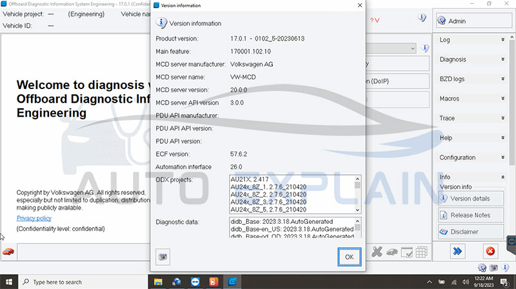
Task: Select didb_Base: 2023.3.18 diagnostic data row
Action: [x=282, y=221]
